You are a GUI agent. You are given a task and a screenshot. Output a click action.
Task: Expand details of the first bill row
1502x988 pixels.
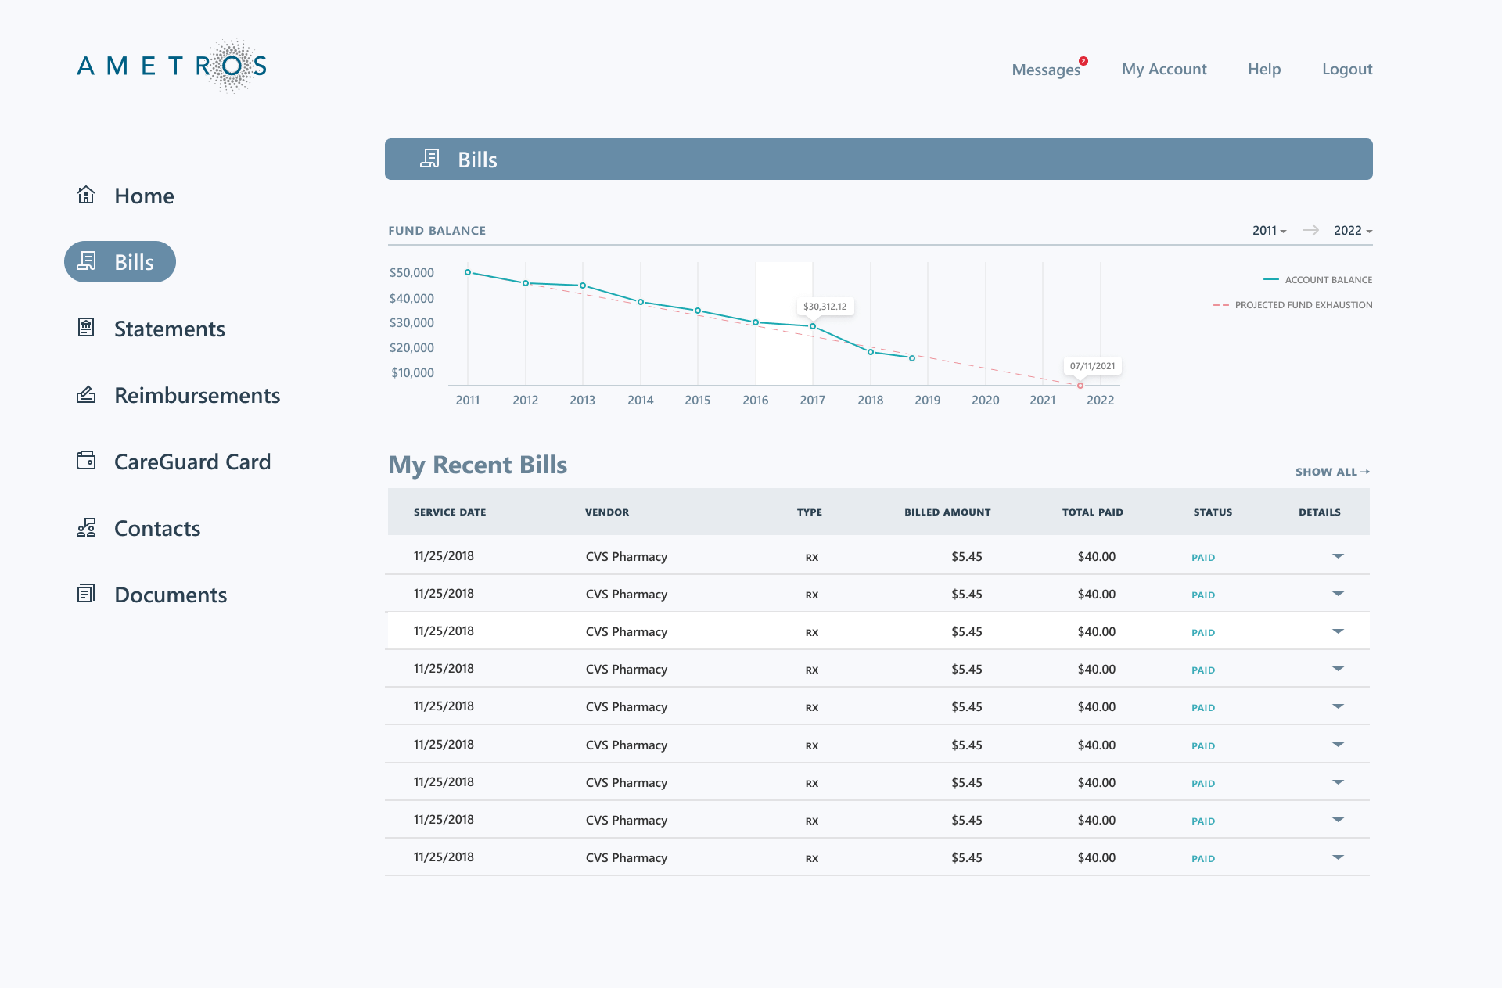(x=1338, y=556)
